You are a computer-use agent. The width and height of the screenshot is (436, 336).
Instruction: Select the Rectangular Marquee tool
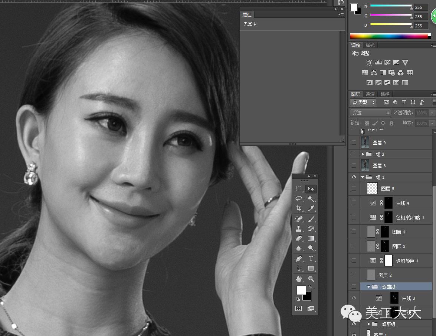pyautogui.click(x=299, y=189)
